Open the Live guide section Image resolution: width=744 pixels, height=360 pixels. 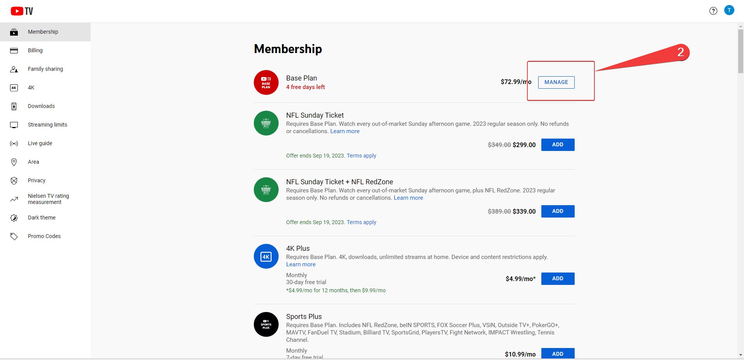pyautogui.click(x=40, y=143)
